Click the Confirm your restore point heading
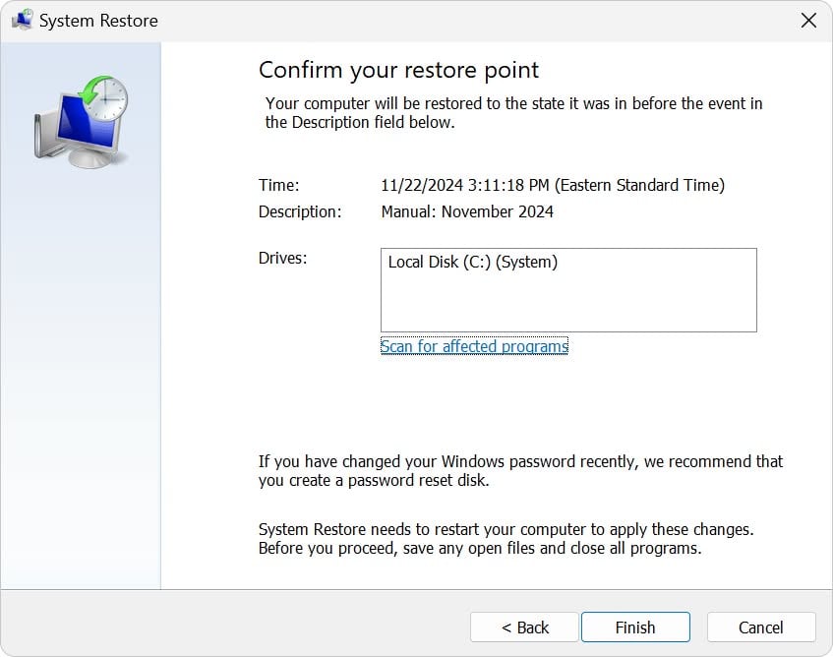The width and height of the screenshot is (833, 657). point(398,70)
